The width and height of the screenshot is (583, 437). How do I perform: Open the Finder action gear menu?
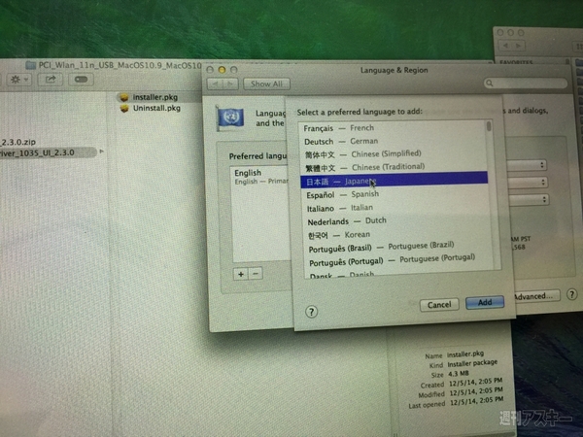point(18,80)
